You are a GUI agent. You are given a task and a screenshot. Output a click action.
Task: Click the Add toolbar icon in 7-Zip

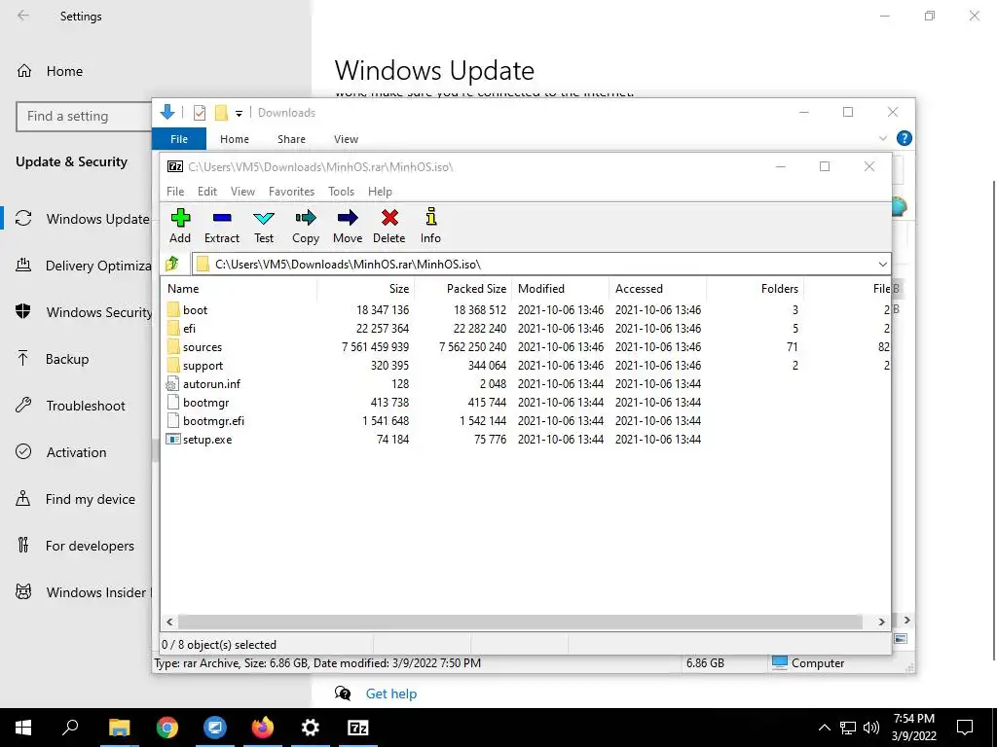[x=180, y=218]
